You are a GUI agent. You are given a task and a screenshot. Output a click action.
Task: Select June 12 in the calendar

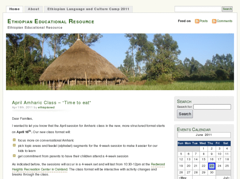(x=181, y=159)
